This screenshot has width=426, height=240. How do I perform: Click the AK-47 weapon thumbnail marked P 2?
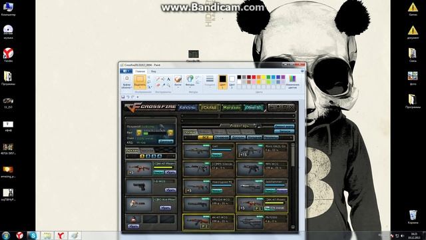198,222
